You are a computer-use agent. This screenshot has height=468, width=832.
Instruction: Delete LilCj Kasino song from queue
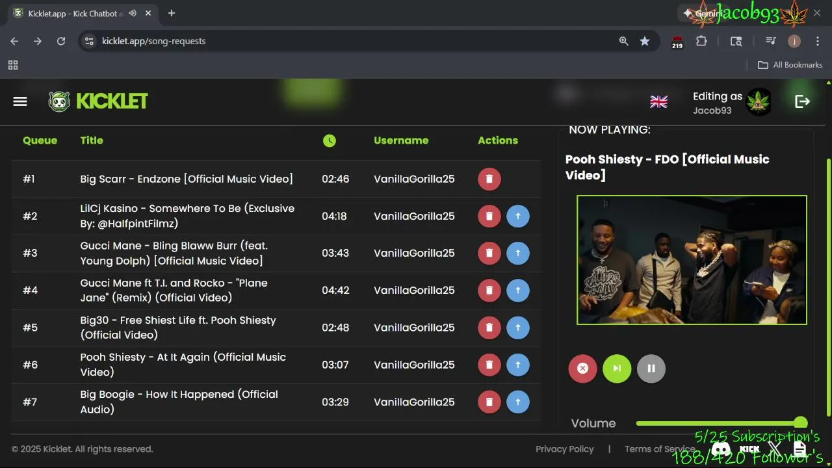(489, 216)
